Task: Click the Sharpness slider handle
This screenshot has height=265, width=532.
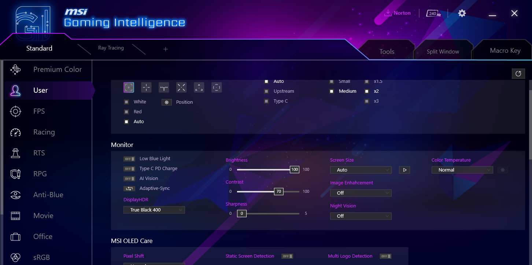Action: click(242, 214)
